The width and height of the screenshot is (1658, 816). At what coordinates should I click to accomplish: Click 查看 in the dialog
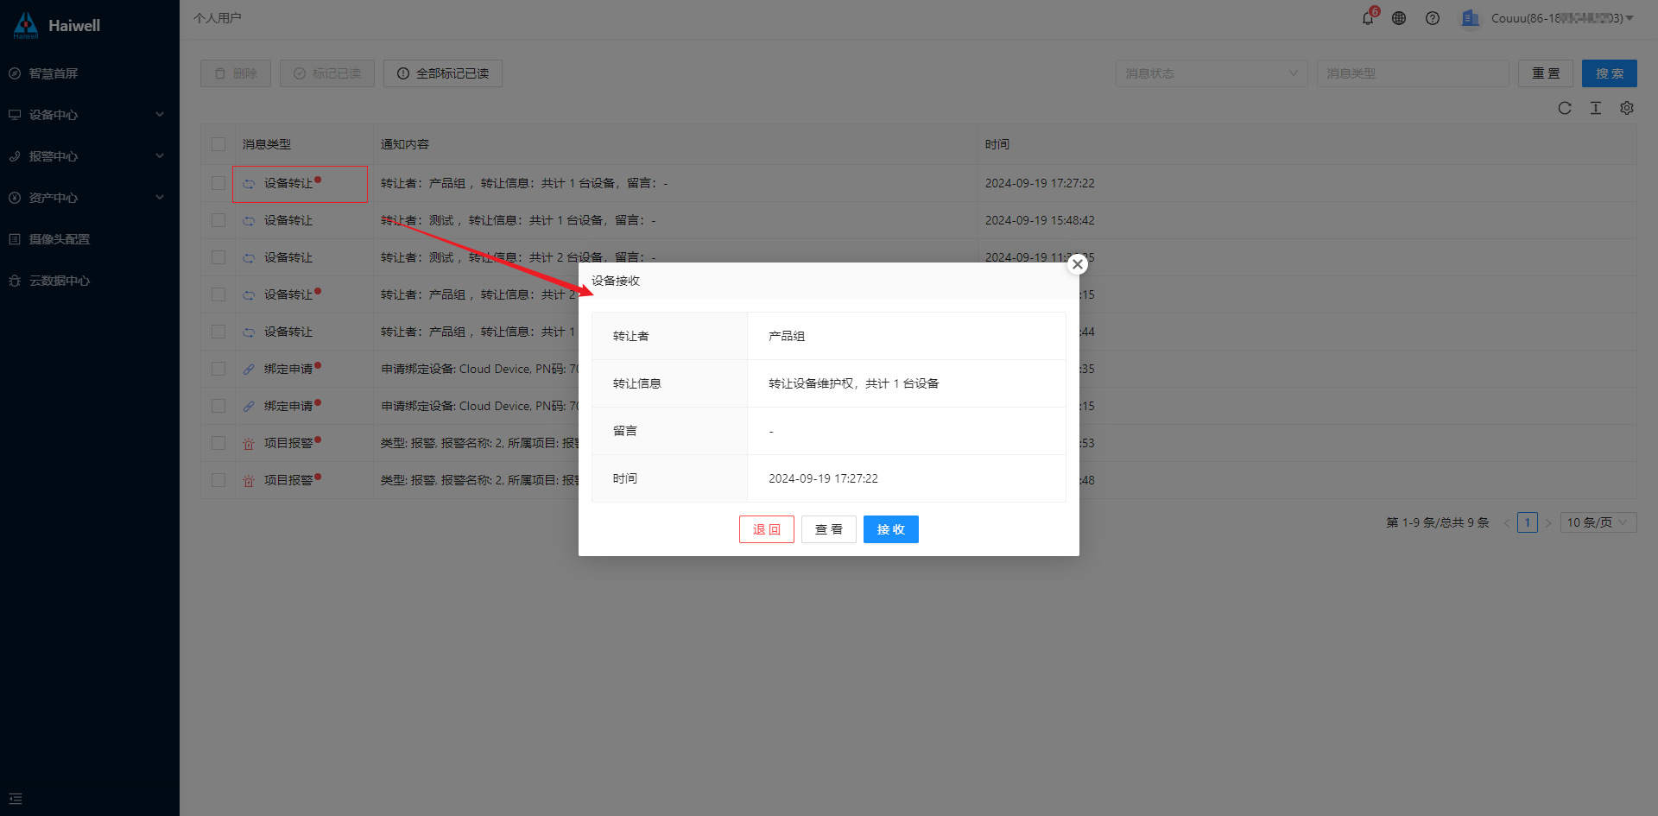pos(829,529)
